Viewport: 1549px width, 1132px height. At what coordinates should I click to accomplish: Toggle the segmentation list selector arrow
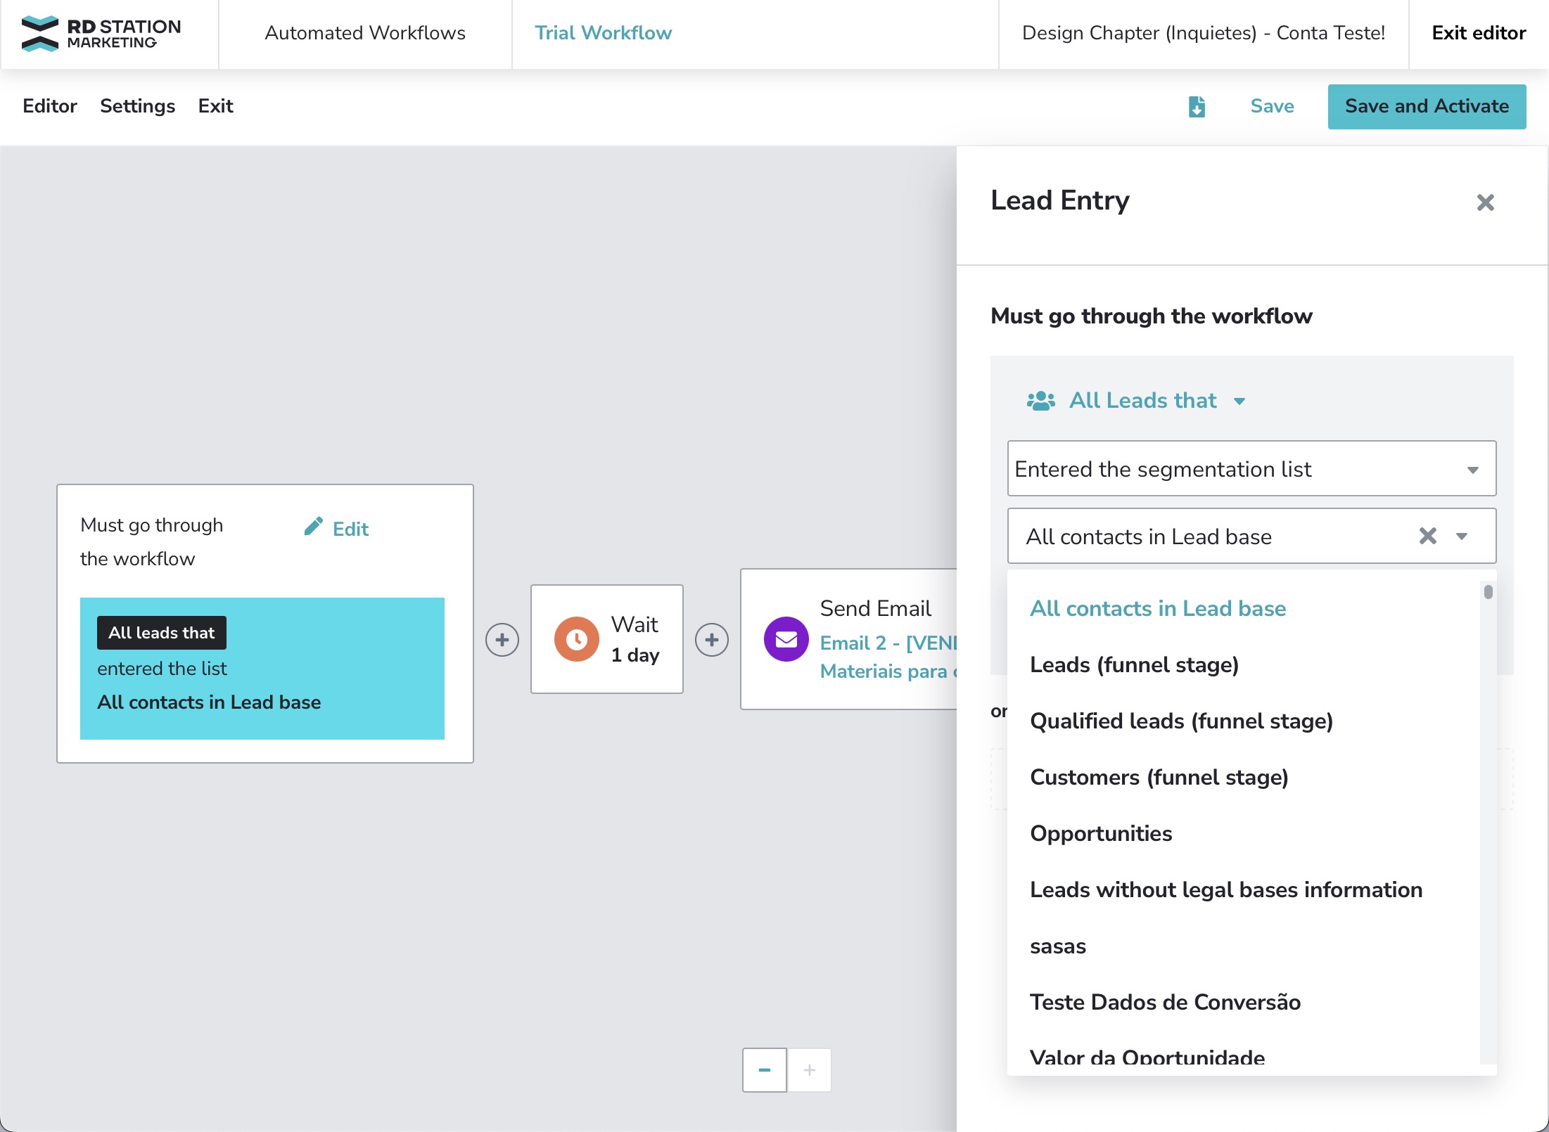point(1462,536)
